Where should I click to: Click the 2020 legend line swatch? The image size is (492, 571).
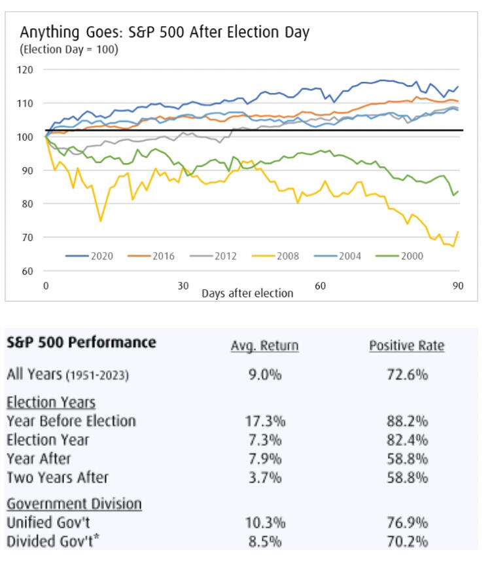tap(77, 256)
